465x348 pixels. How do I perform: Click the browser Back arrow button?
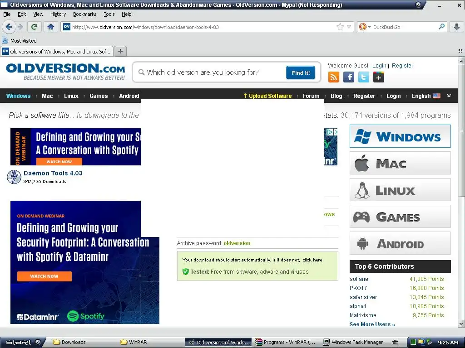click(x=9, y=27)
